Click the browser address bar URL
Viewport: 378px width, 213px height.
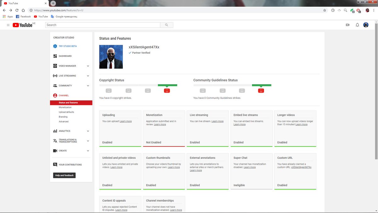[x=59, y=10]
